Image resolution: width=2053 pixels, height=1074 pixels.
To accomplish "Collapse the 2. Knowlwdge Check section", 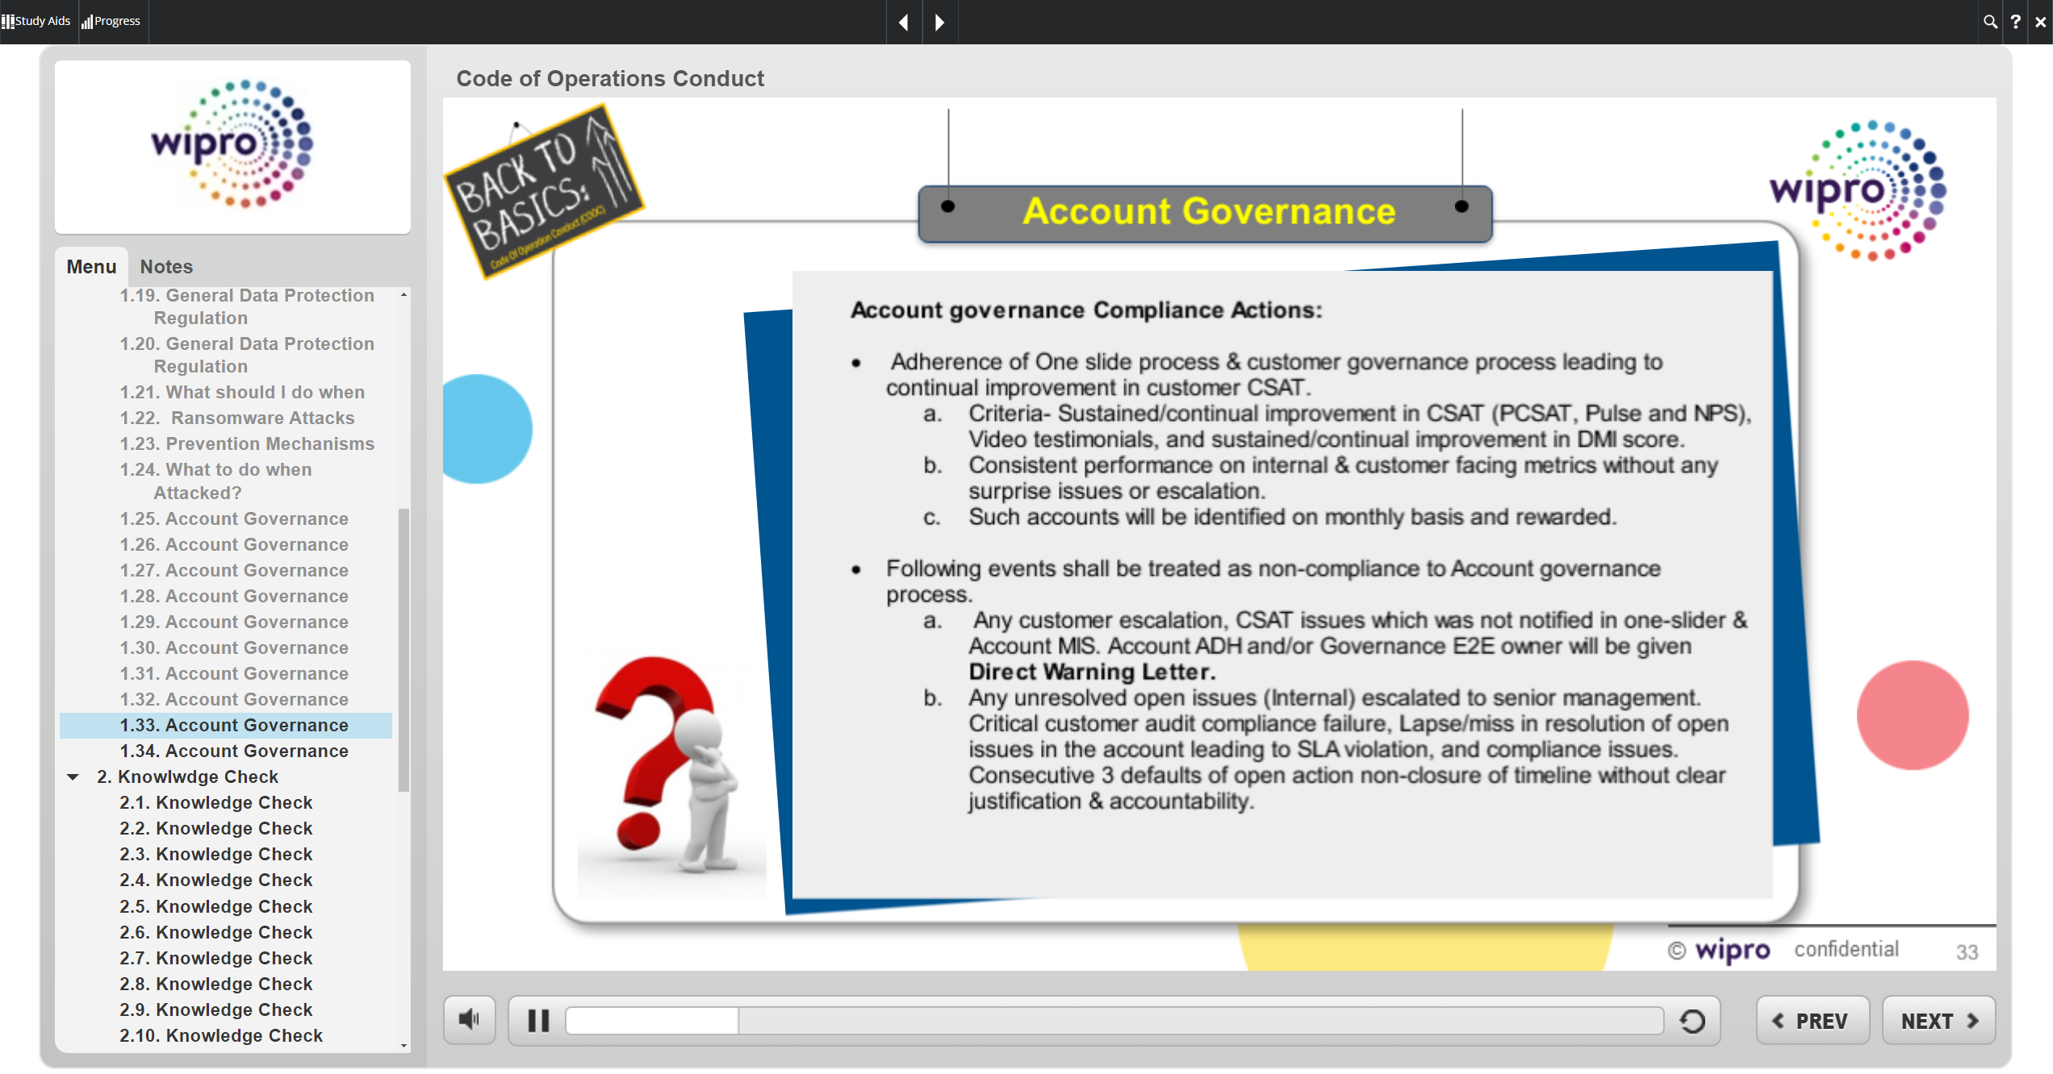I will pos(73,777).
